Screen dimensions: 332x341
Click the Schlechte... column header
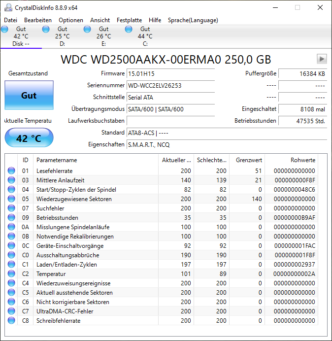coord(211,160)
